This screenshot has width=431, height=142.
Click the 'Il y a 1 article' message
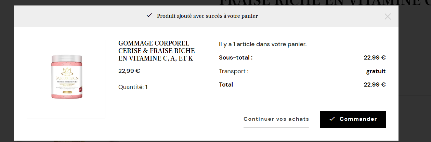coord(263,44)
